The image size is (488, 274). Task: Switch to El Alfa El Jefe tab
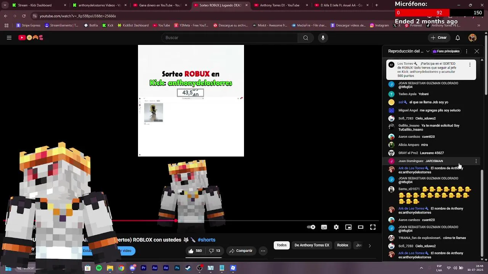click(341, 5)
